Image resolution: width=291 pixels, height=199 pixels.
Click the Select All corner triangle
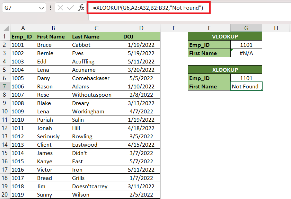click(6, 28)
